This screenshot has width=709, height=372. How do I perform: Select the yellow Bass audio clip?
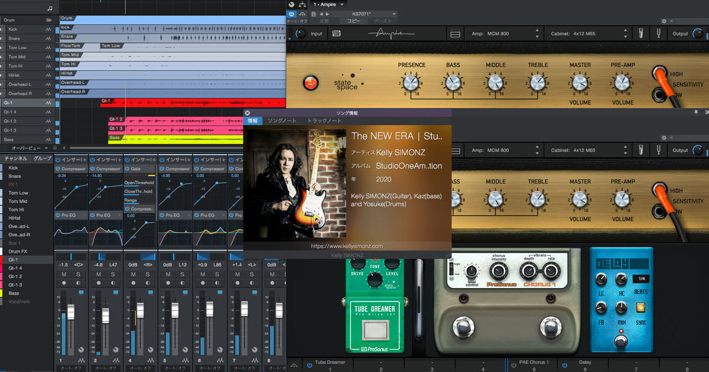[175, 139]
